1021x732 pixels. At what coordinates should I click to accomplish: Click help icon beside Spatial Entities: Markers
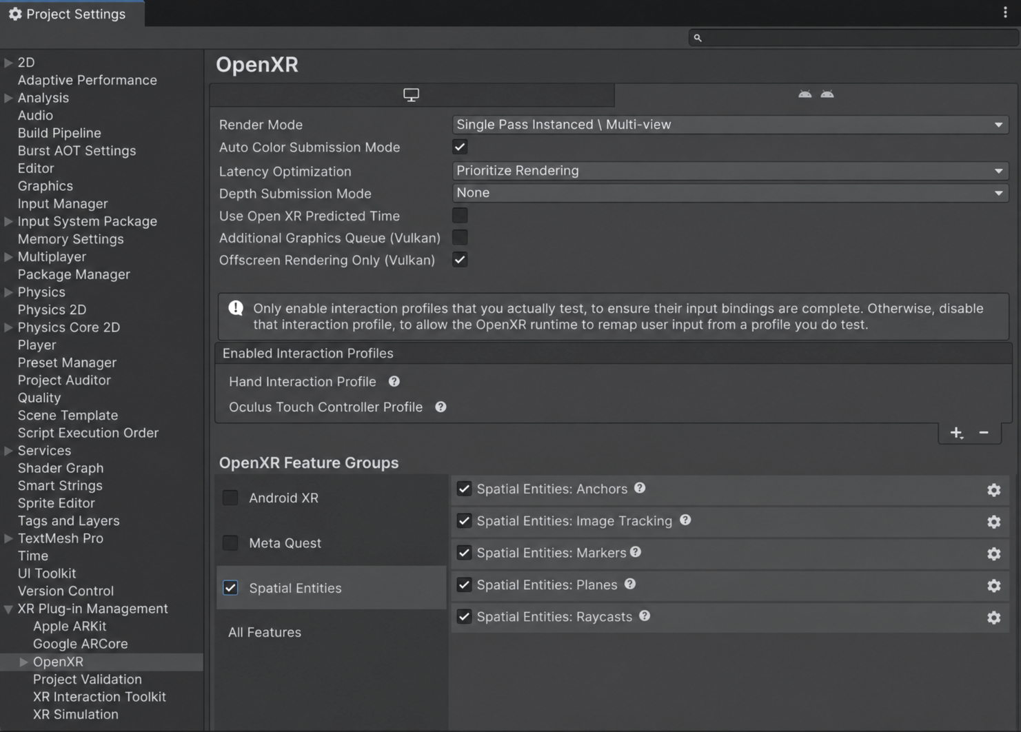636,551
